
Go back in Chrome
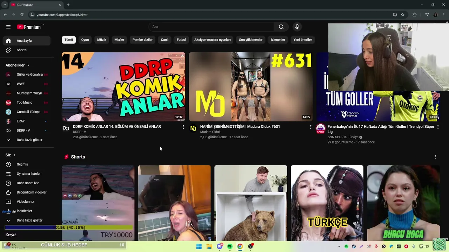point(5,15)
